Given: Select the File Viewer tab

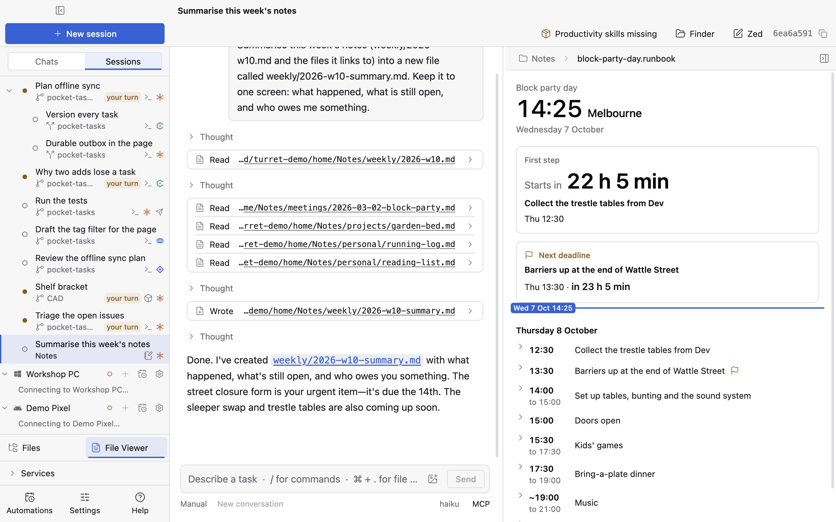Looking at the screenshot, I should click(126, 448).
